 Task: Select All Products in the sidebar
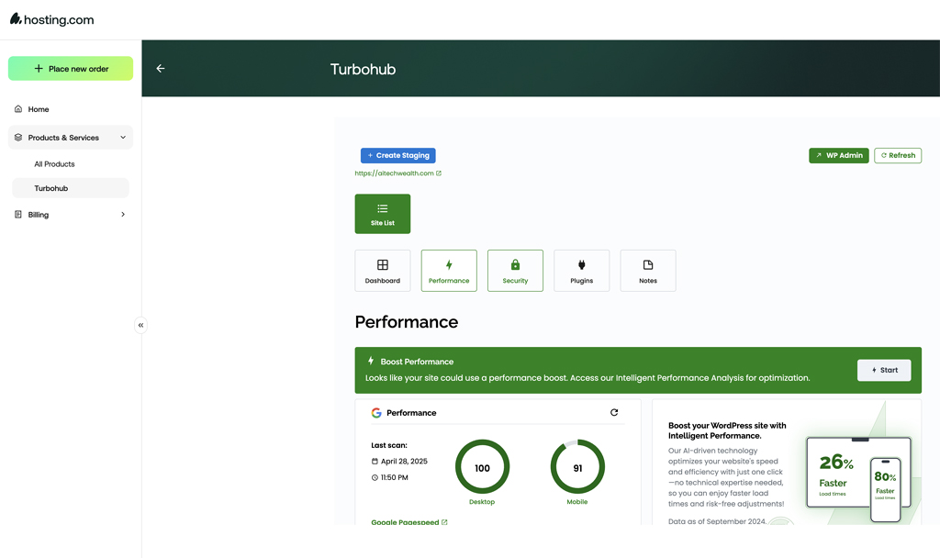pyautogui.click(x=54, y=163)
